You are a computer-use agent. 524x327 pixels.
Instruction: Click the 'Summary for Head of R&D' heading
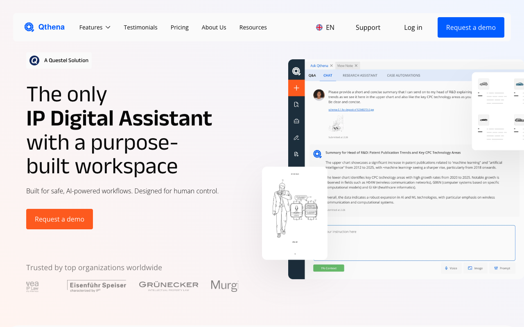pos(393,152)
